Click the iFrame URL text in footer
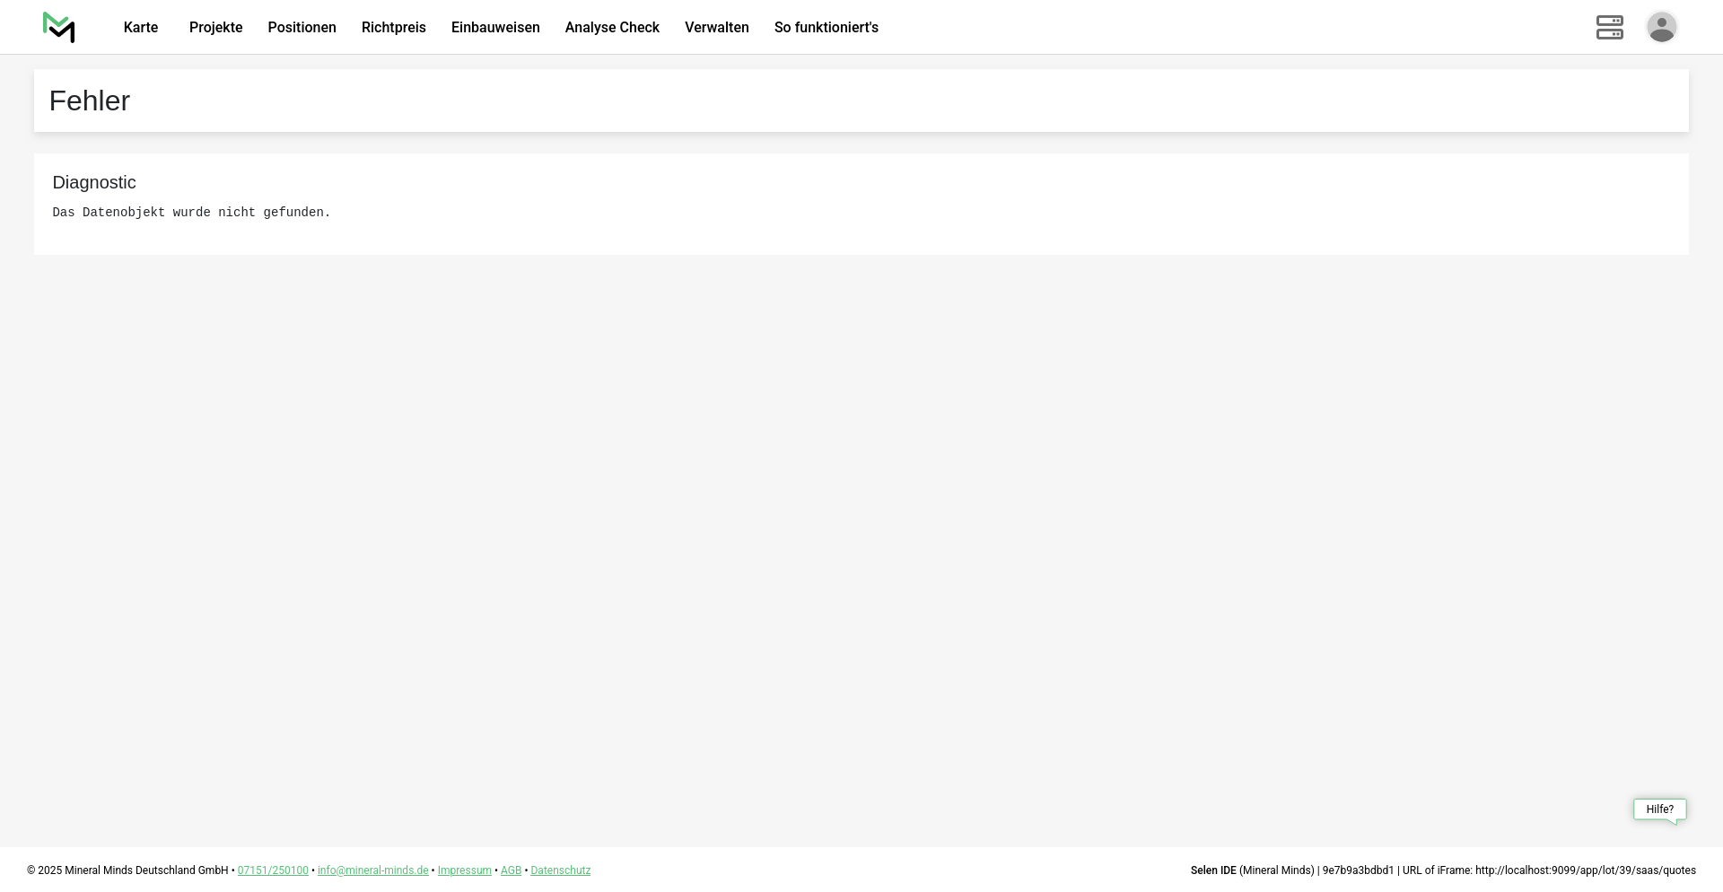Screen dimensions: 1723x892 click(x=1585, y=870)
